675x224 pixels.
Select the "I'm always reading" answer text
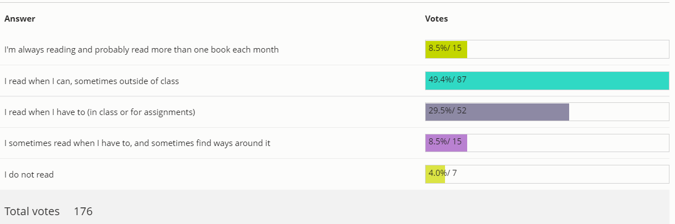[141, 50]
